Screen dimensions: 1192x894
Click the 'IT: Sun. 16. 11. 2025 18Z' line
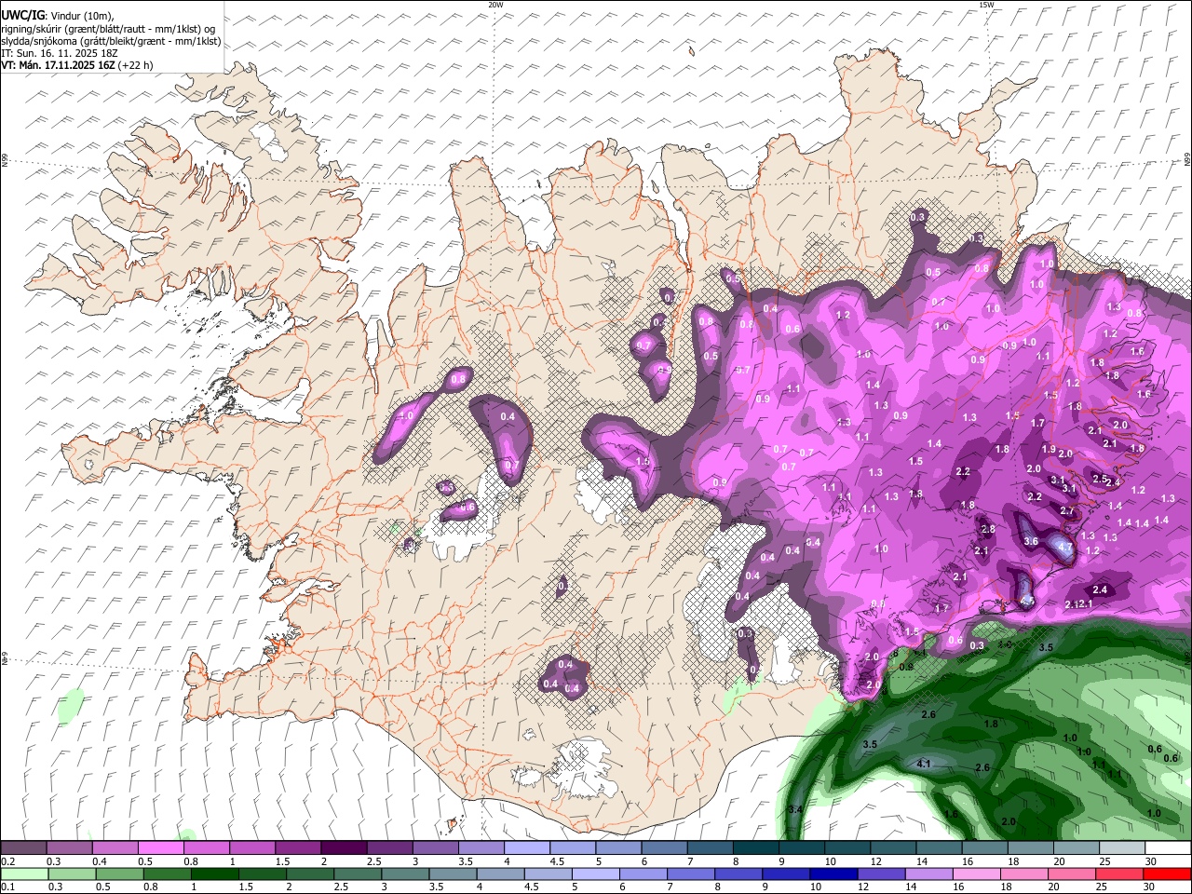[x=60, y=53]
